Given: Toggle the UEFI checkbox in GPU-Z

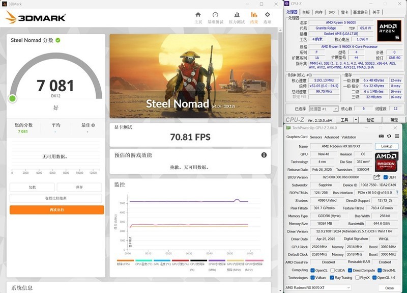Looking at the screenshot, I should (x=386, y=177).
